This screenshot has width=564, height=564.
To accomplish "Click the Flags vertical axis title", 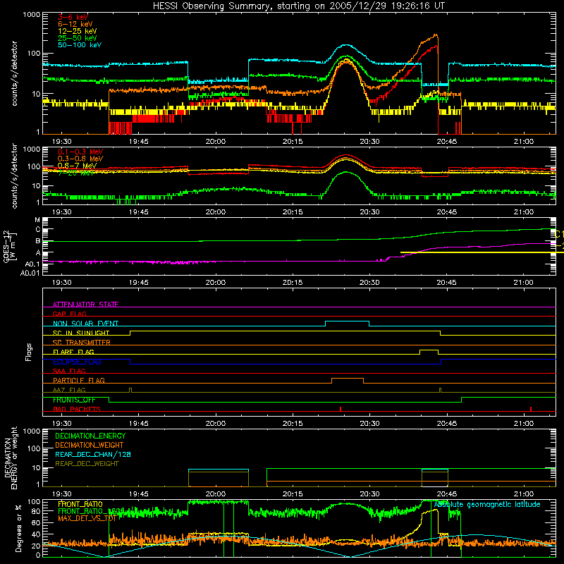I will [28, 352].
